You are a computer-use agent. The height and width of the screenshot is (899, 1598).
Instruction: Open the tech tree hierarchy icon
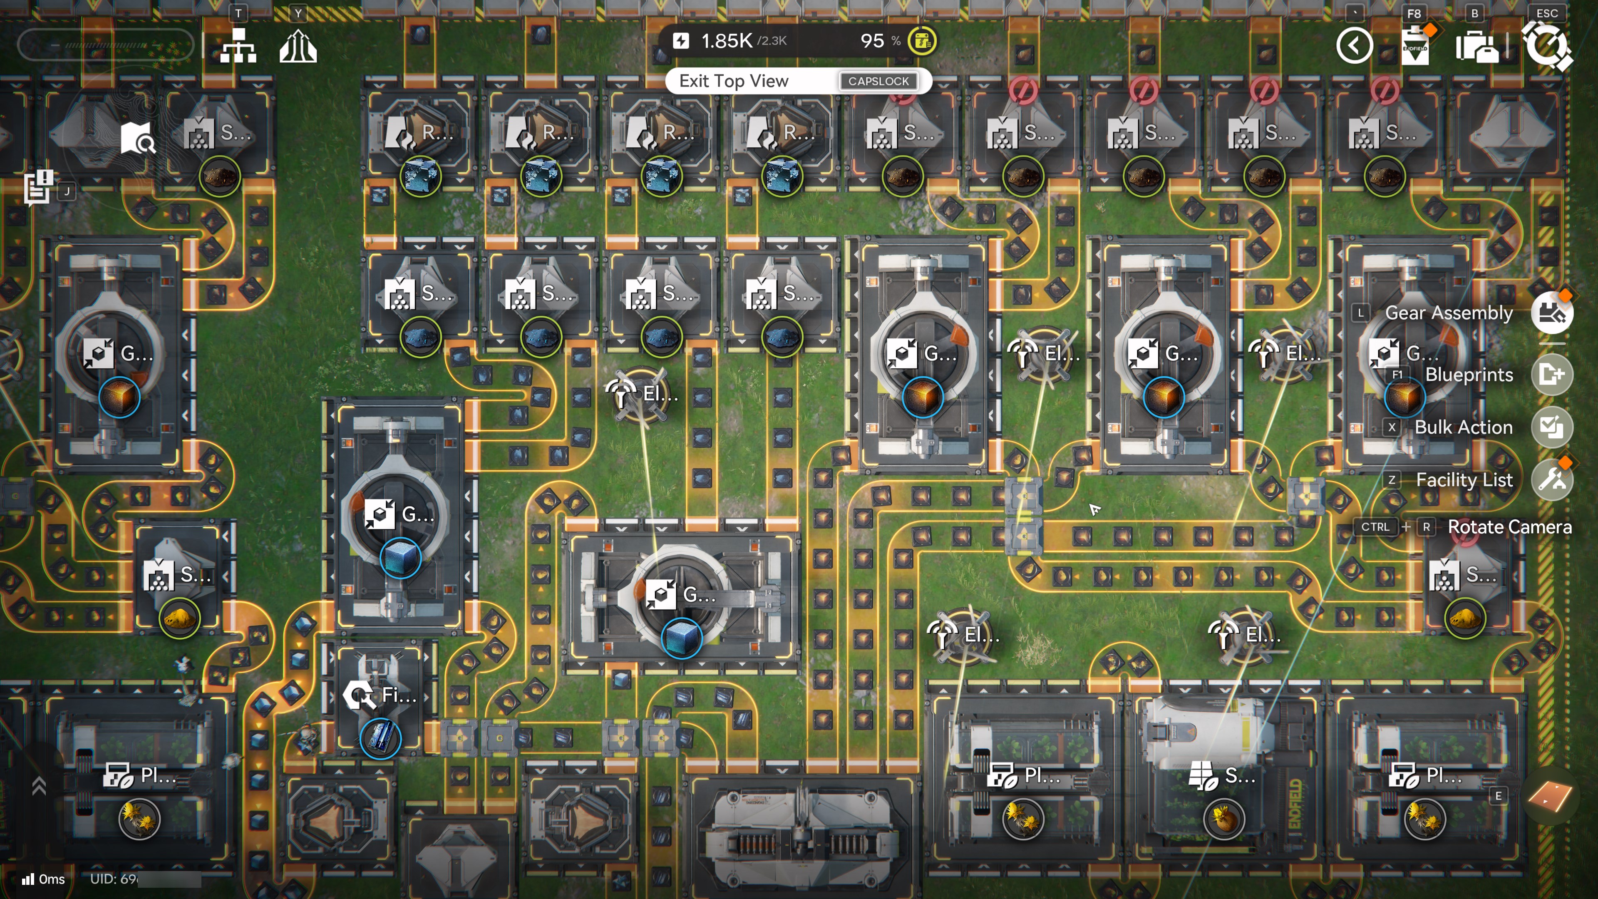point(238,46)
